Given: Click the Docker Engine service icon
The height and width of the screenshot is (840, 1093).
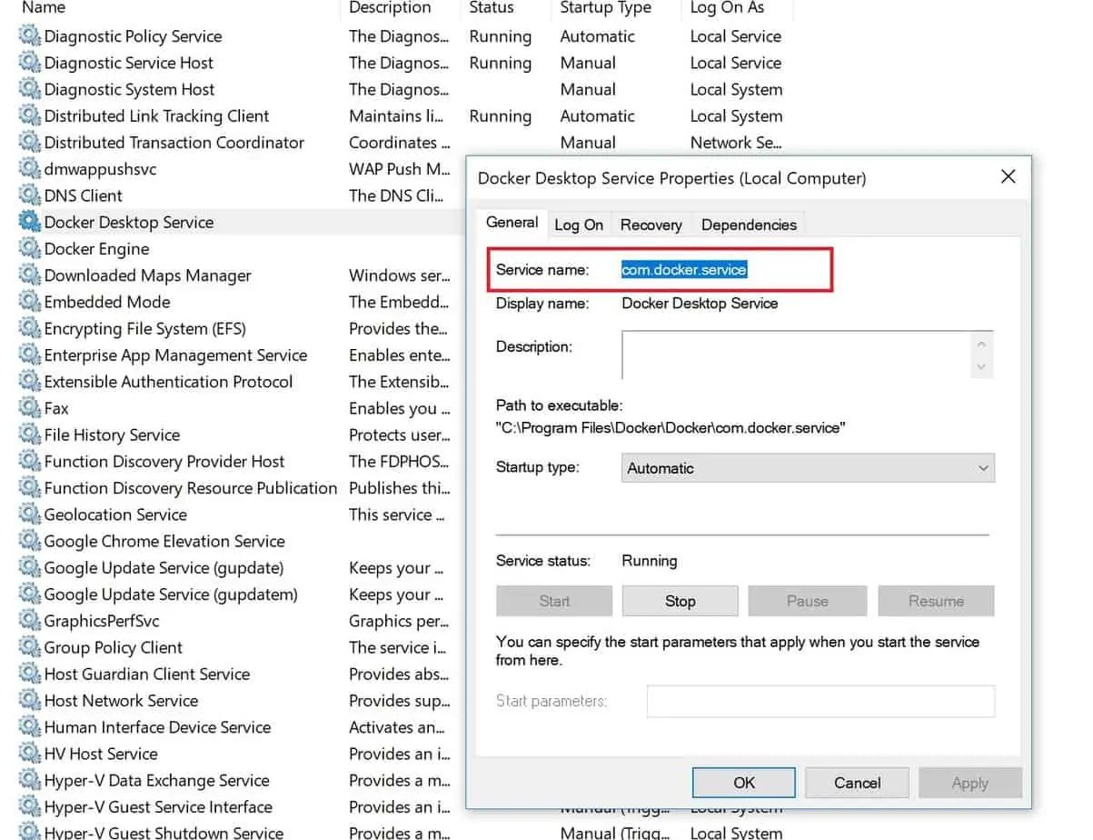Looking at the screenshot, I should (x=28, y=248).
